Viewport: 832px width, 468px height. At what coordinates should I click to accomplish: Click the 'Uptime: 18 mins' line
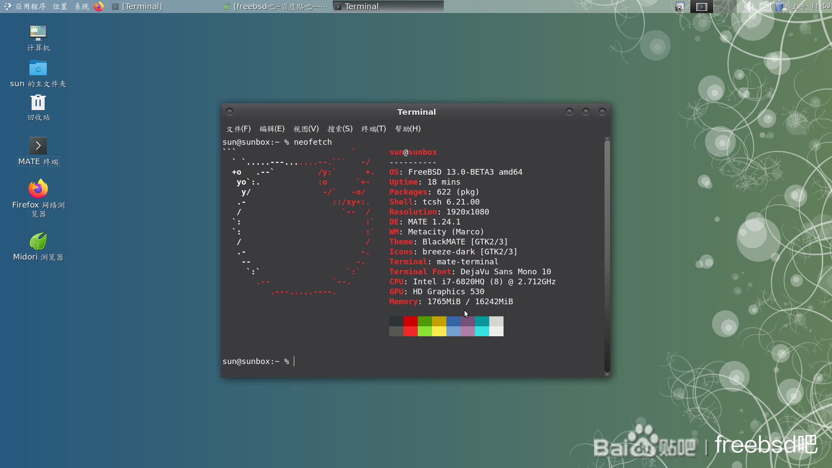tap(425, 182)
